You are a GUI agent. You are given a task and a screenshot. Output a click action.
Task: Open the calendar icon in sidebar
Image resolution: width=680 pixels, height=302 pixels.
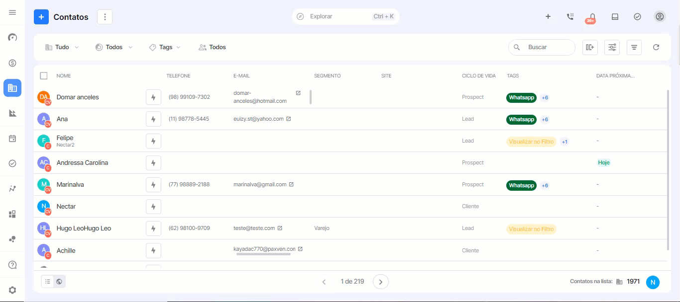12,139
